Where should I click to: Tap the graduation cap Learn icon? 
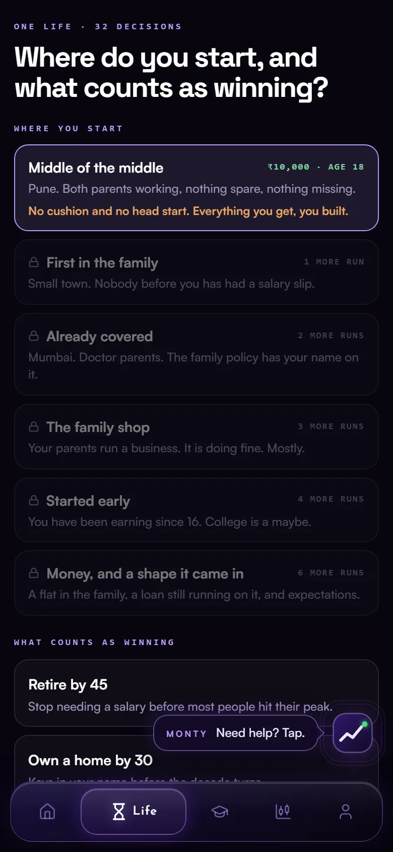220,812
